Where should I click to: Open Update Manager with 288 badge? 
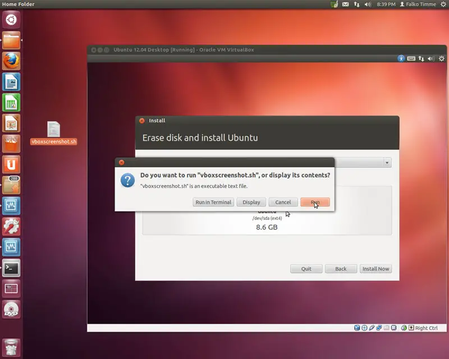point(11,185)
